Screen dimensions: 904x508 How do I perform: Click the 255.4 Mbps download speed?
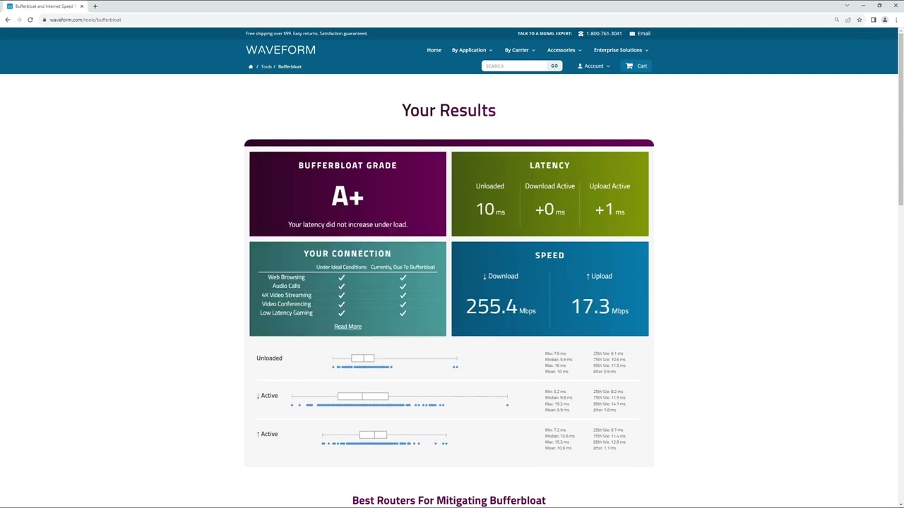pyautogui.click(x=501, y=306)
